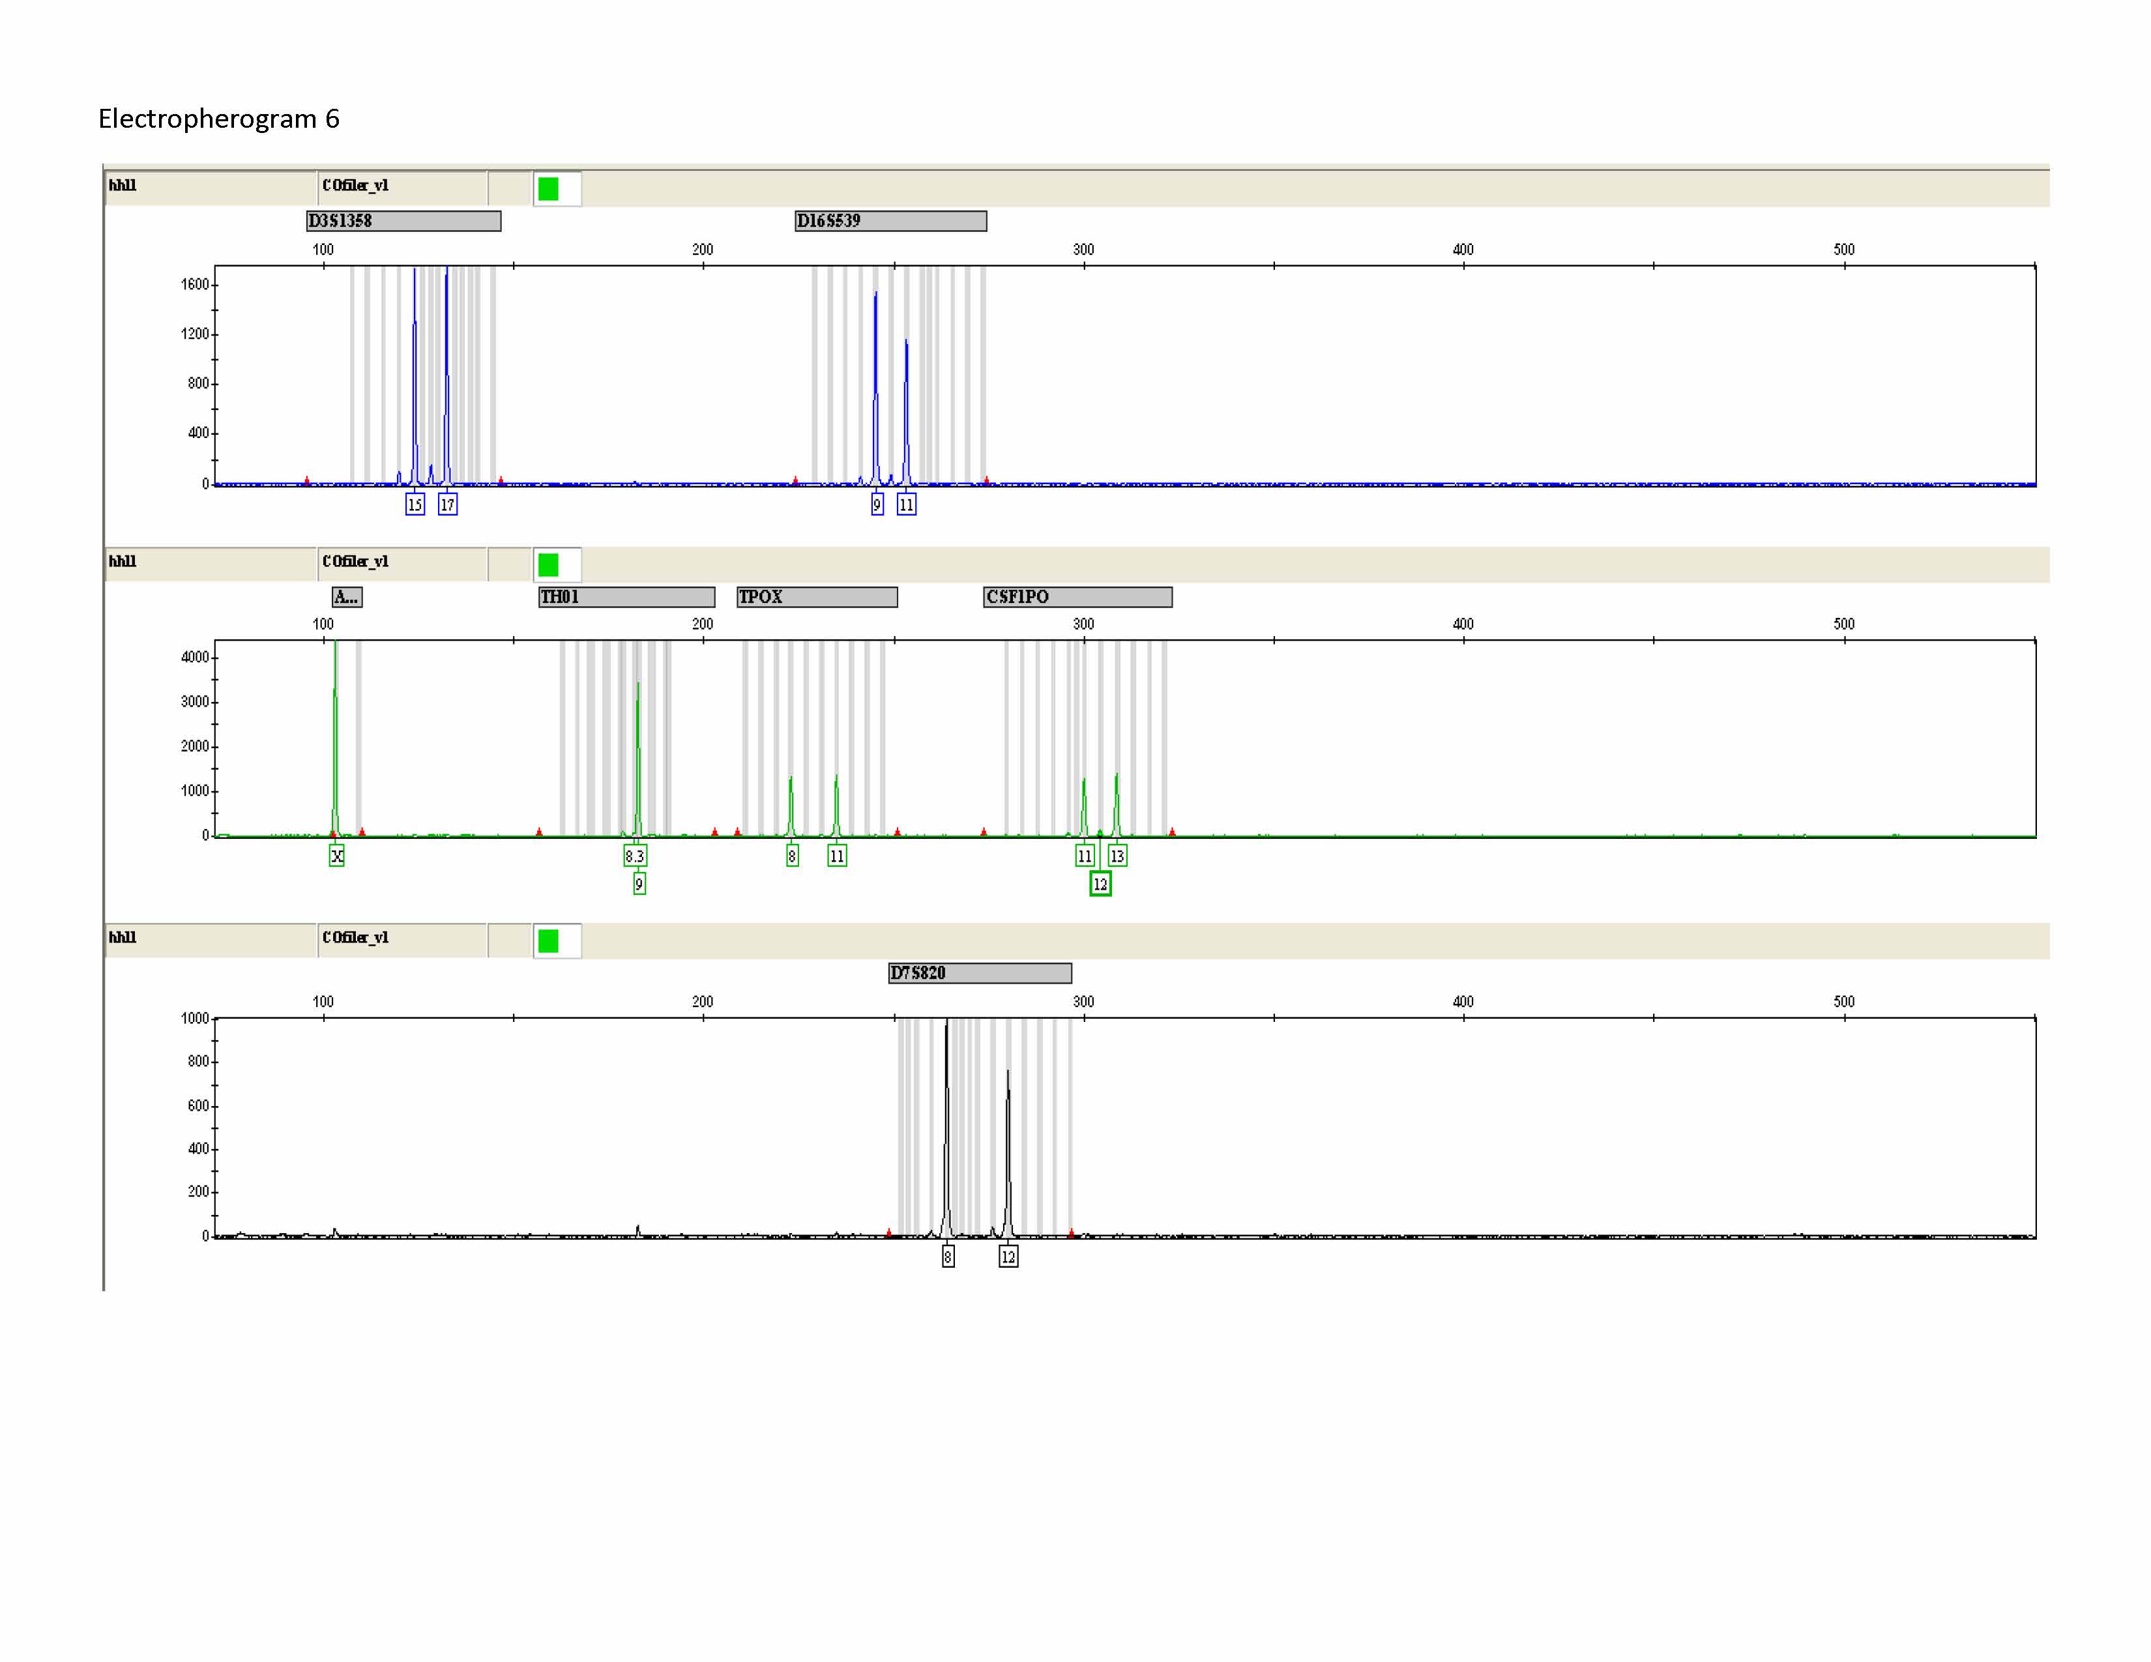Select the 8.3 allele label under TH01
The height and width of the screenshot is (1662, 2151).
click(634, 856)
